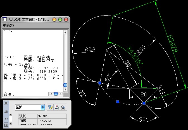Click the 60° angular dimension text
The height and width of the screenshot is (130, 188).
coord(108,77)
